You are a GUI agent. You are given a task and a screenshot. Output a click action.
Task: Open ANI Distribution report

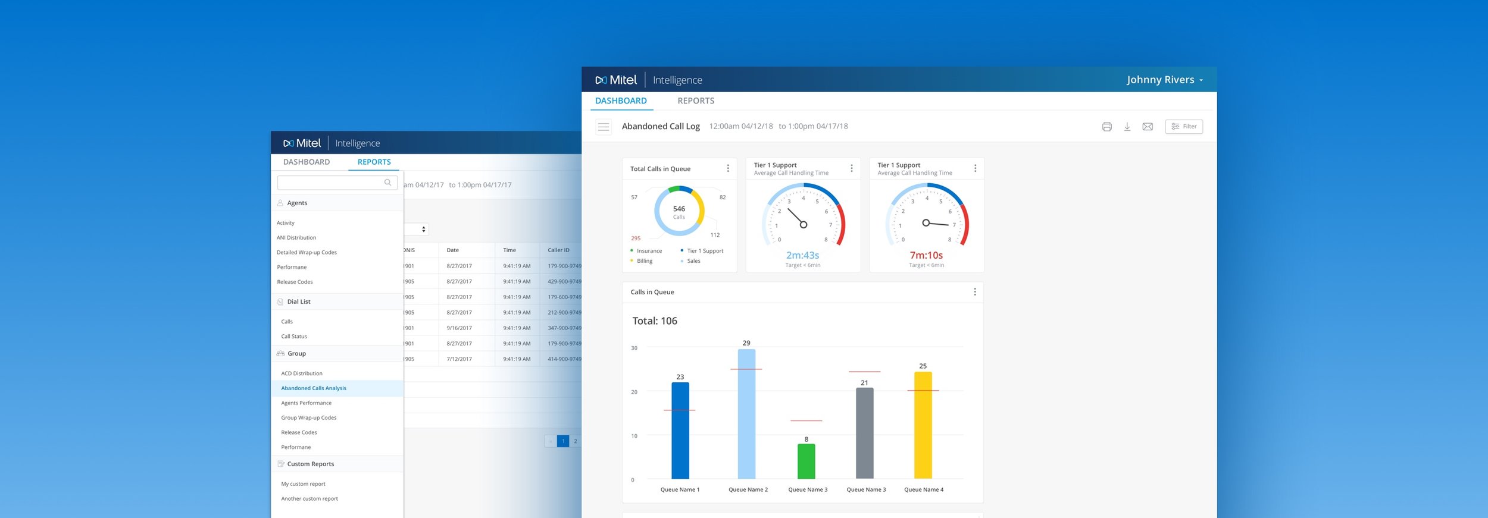[x=296, y=238]
